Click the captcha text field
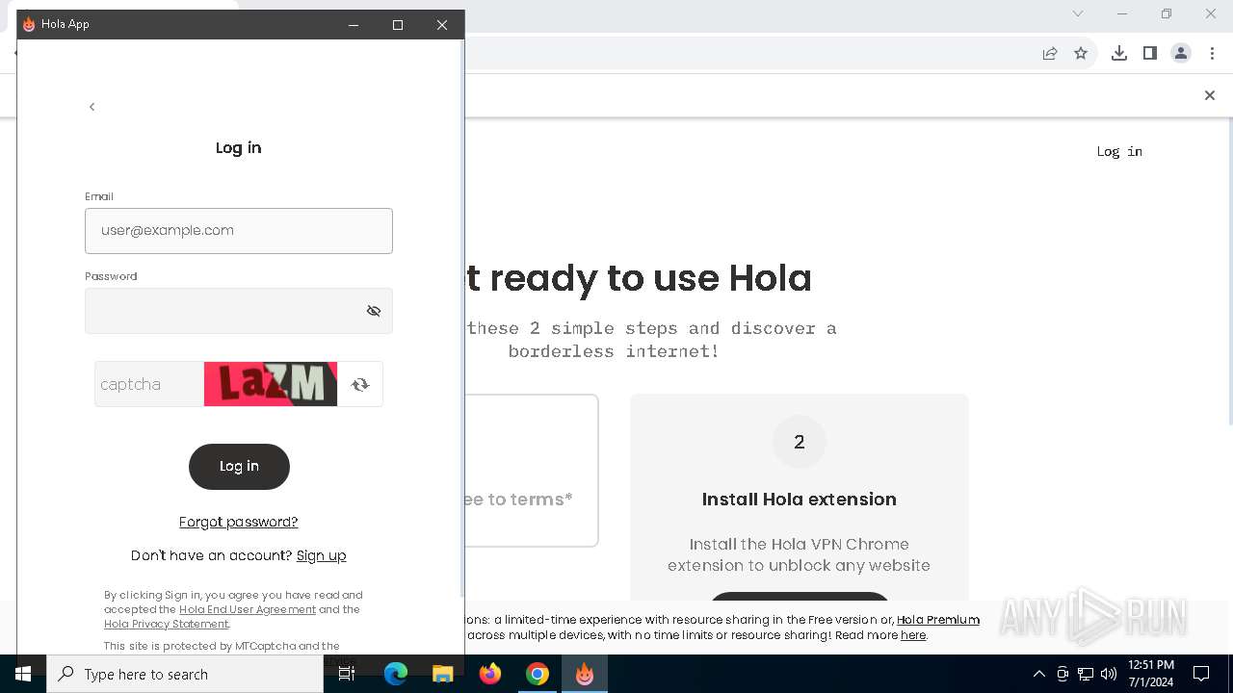Viewport: 1233px width, 693px height. coord(149,384)
